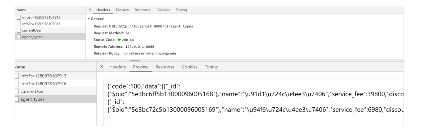Open Preview tab in upper pane
This screenshot has height=137, width=435.
(x=122, y=10)
